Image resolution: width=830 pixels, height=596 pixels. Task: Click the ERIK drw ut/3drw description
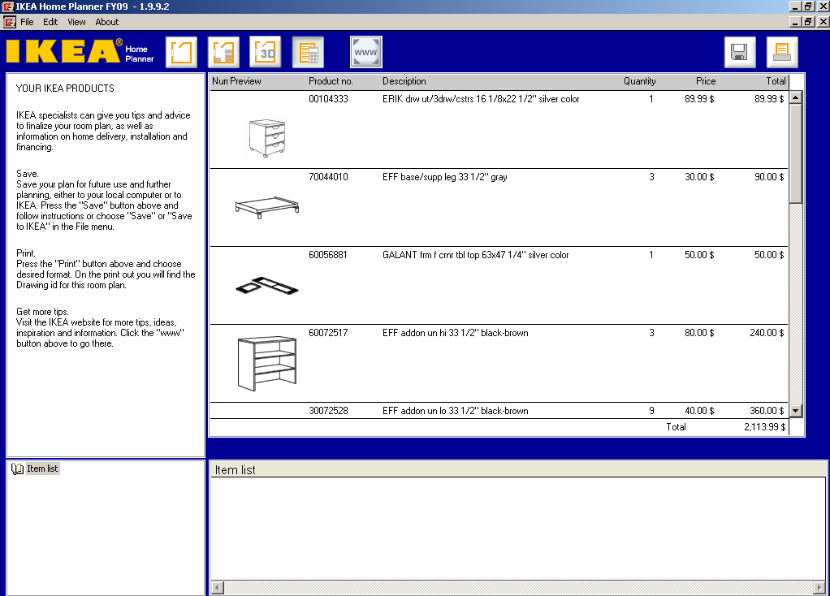tap(481, 99)
